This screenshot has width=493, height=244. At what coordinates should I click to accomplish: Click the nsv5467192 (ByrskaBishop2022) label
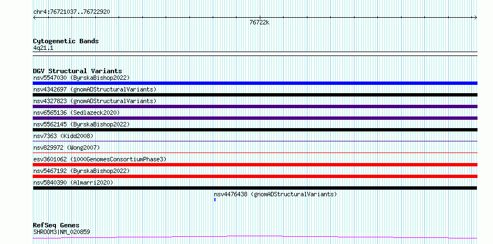[81, 171]
